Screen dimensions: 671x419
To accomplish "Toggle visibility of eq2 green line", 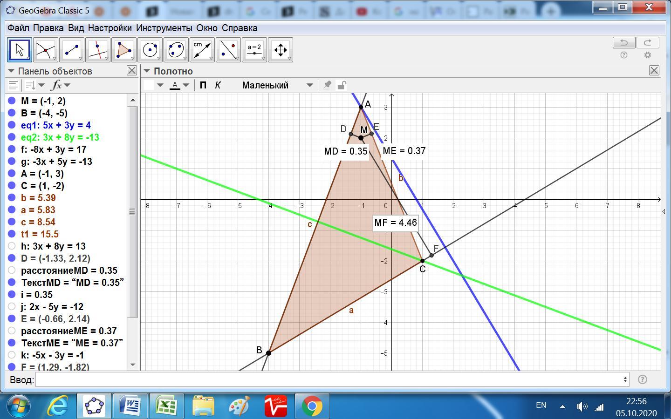I will click(x=12, y=137).
